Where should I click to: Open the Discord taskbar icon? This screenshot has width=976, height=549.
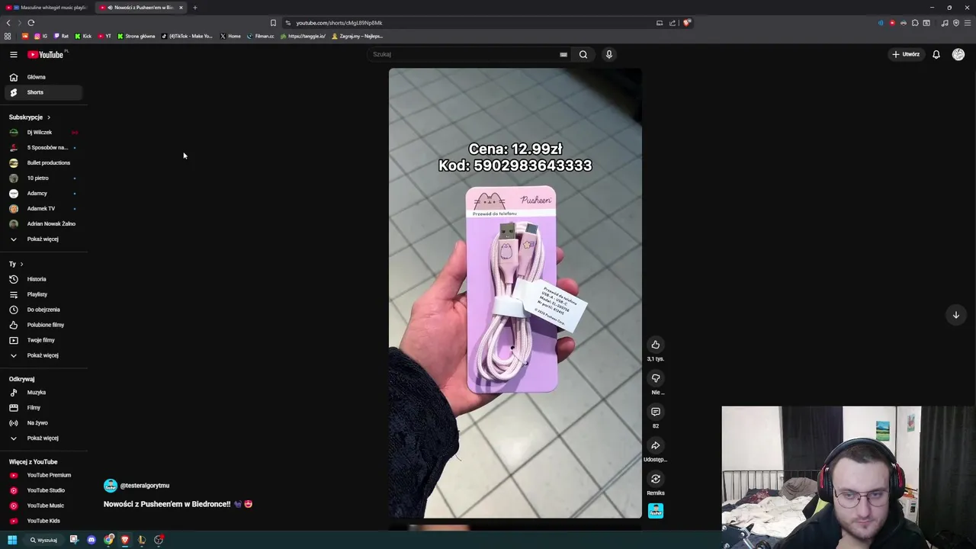(91, 540)
